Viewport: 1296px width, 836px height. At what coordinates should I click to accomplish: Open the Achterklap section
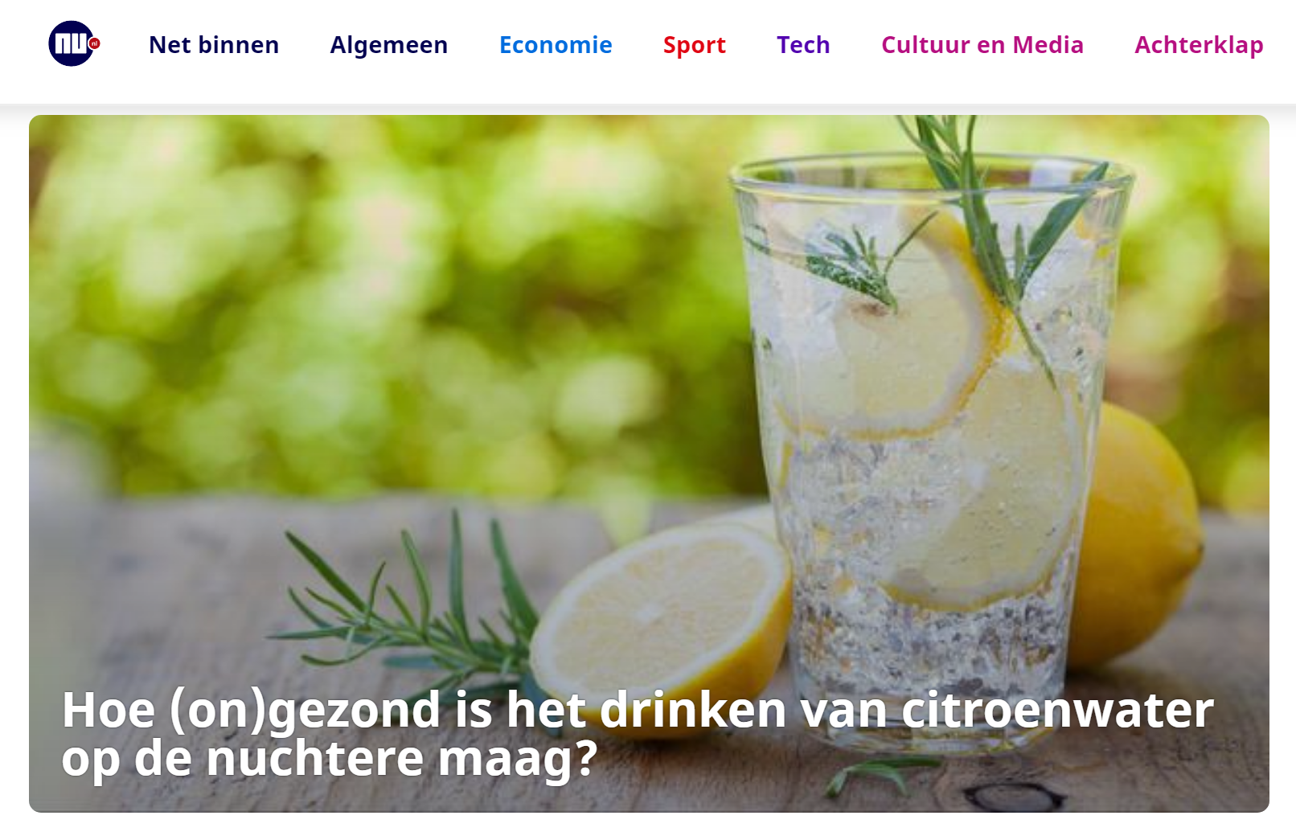coord(1199,46)
